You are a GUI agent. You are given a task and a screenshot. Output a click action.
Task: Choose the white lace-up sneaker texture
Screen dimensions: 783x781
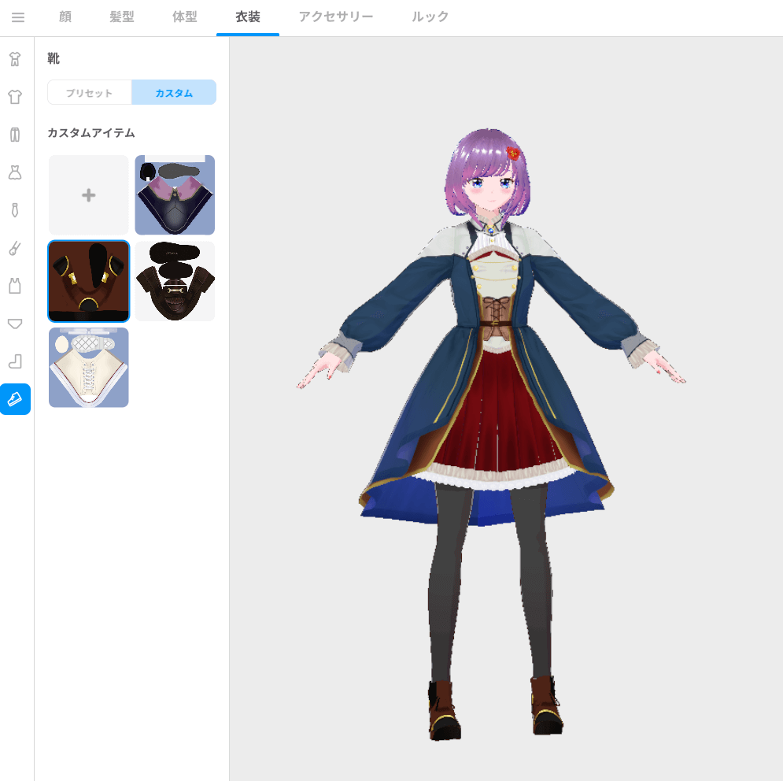click(89, 368)
